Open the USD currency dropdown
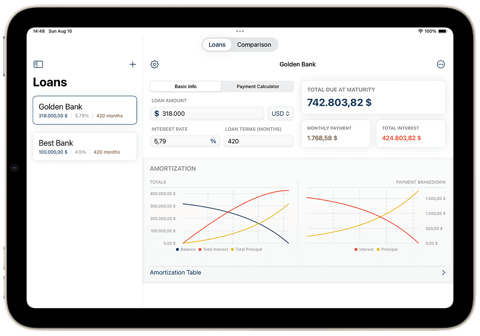 coord(280,114)
